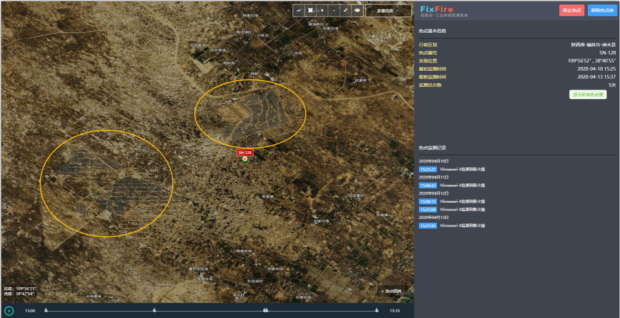Click the 移除热点库 blue button
The height and width of the screenshot is (318, 620).
click(603, 10)
